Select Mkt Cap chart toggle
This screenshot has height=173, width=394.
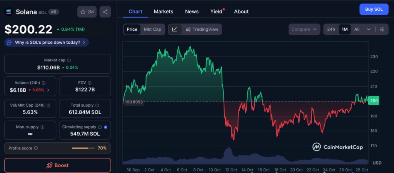click(152, 29)
